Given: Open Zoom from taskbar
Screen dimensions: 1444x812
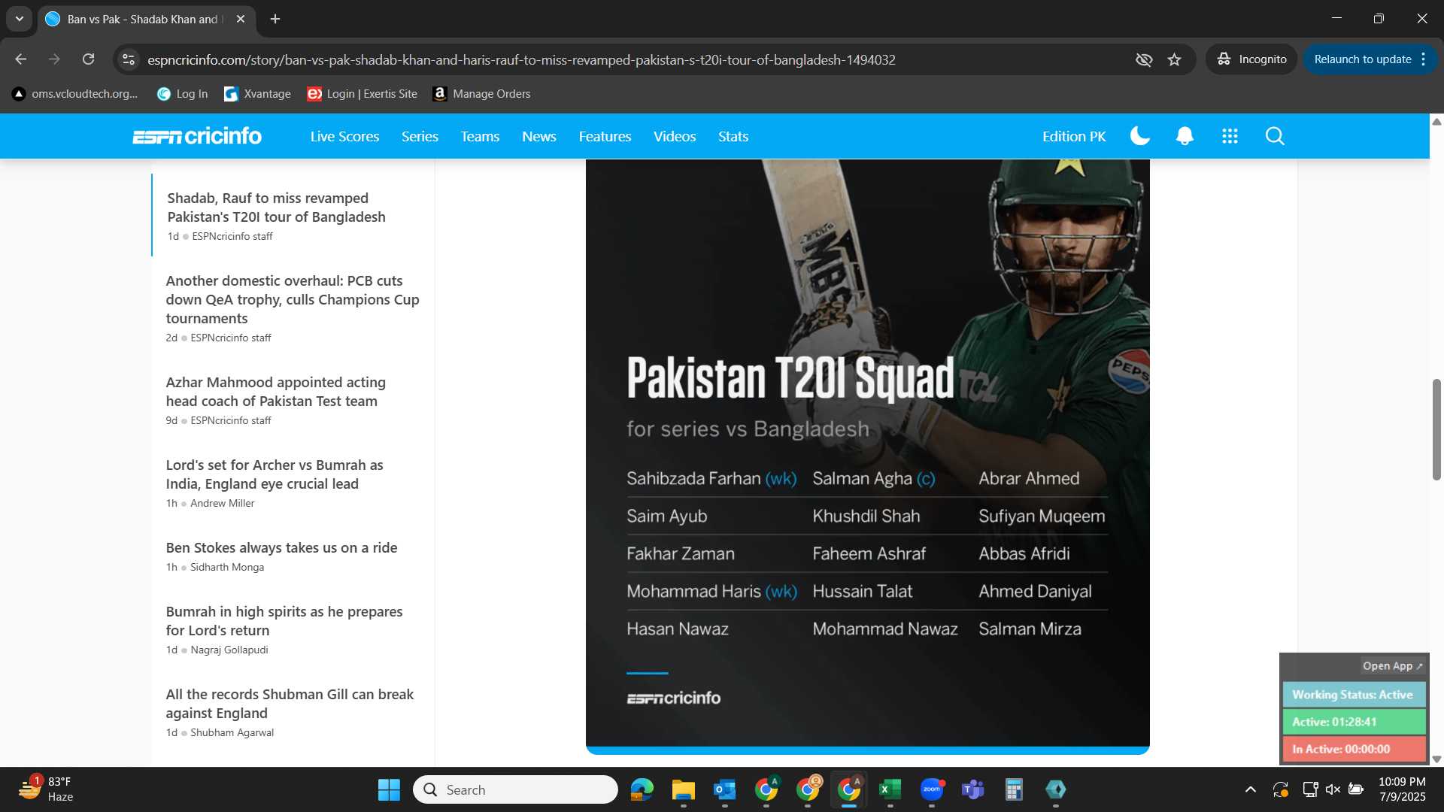Looking at the screenshot, I should [932, 789].
